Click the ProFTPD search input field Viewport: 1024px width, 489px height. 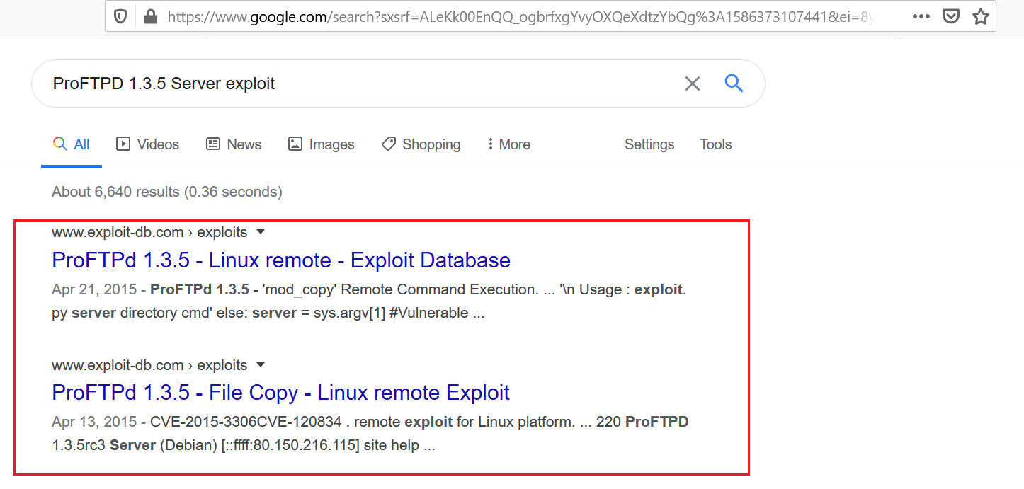[354, 84]
